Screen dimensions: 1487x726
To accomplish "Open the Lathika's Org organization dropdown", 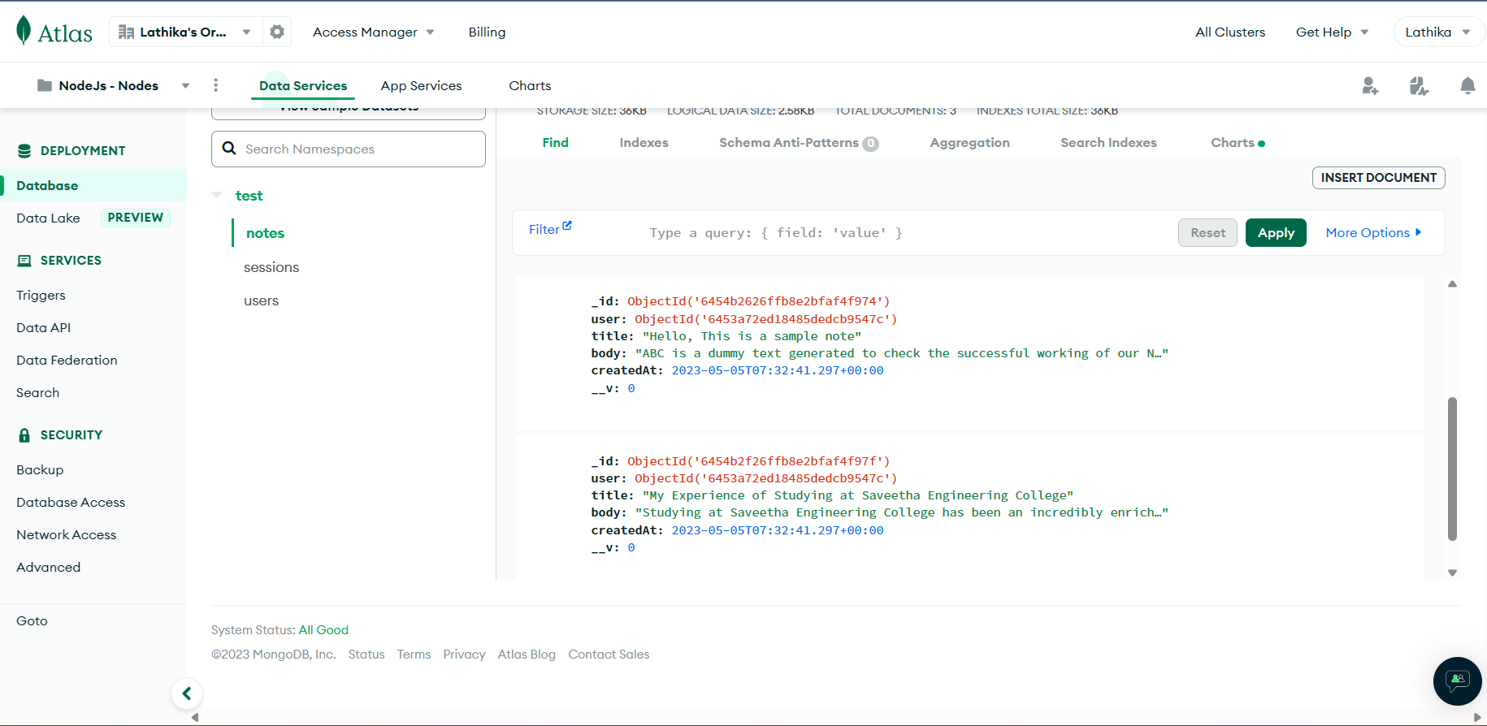I will coord(184,32).
